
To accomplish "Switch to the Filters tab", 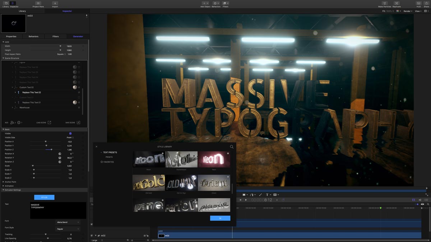I will coord(56,36).
